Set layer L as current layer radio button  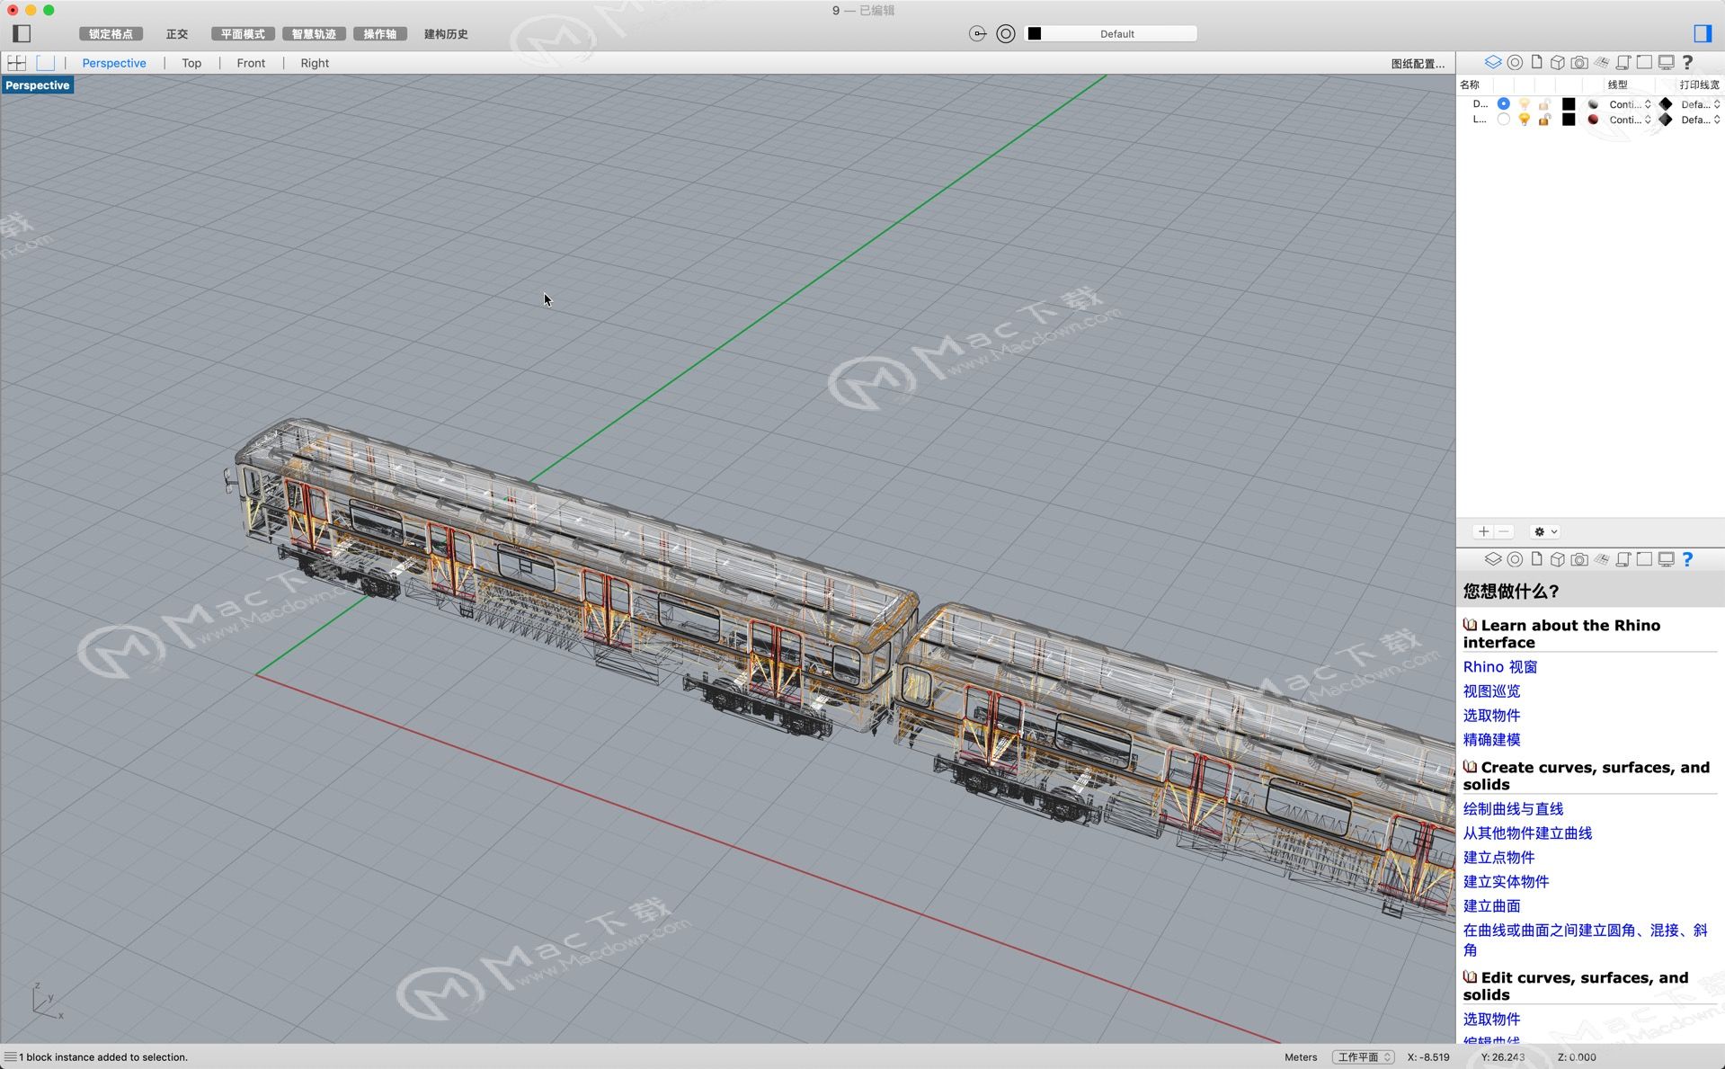click(1503, 120)
